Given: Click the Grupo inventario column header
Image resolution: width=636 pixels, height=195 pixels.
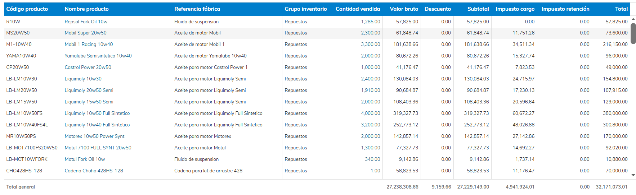Looking at the screenshot, I should (x=305, y=9).
